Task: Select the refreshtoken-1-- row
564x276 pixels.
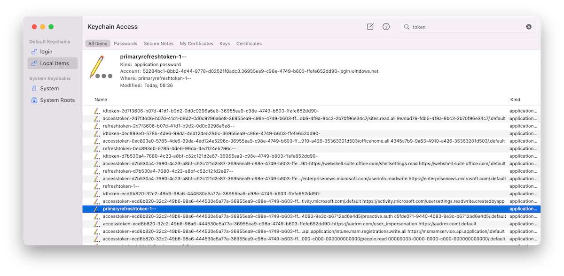Action: 311,186
